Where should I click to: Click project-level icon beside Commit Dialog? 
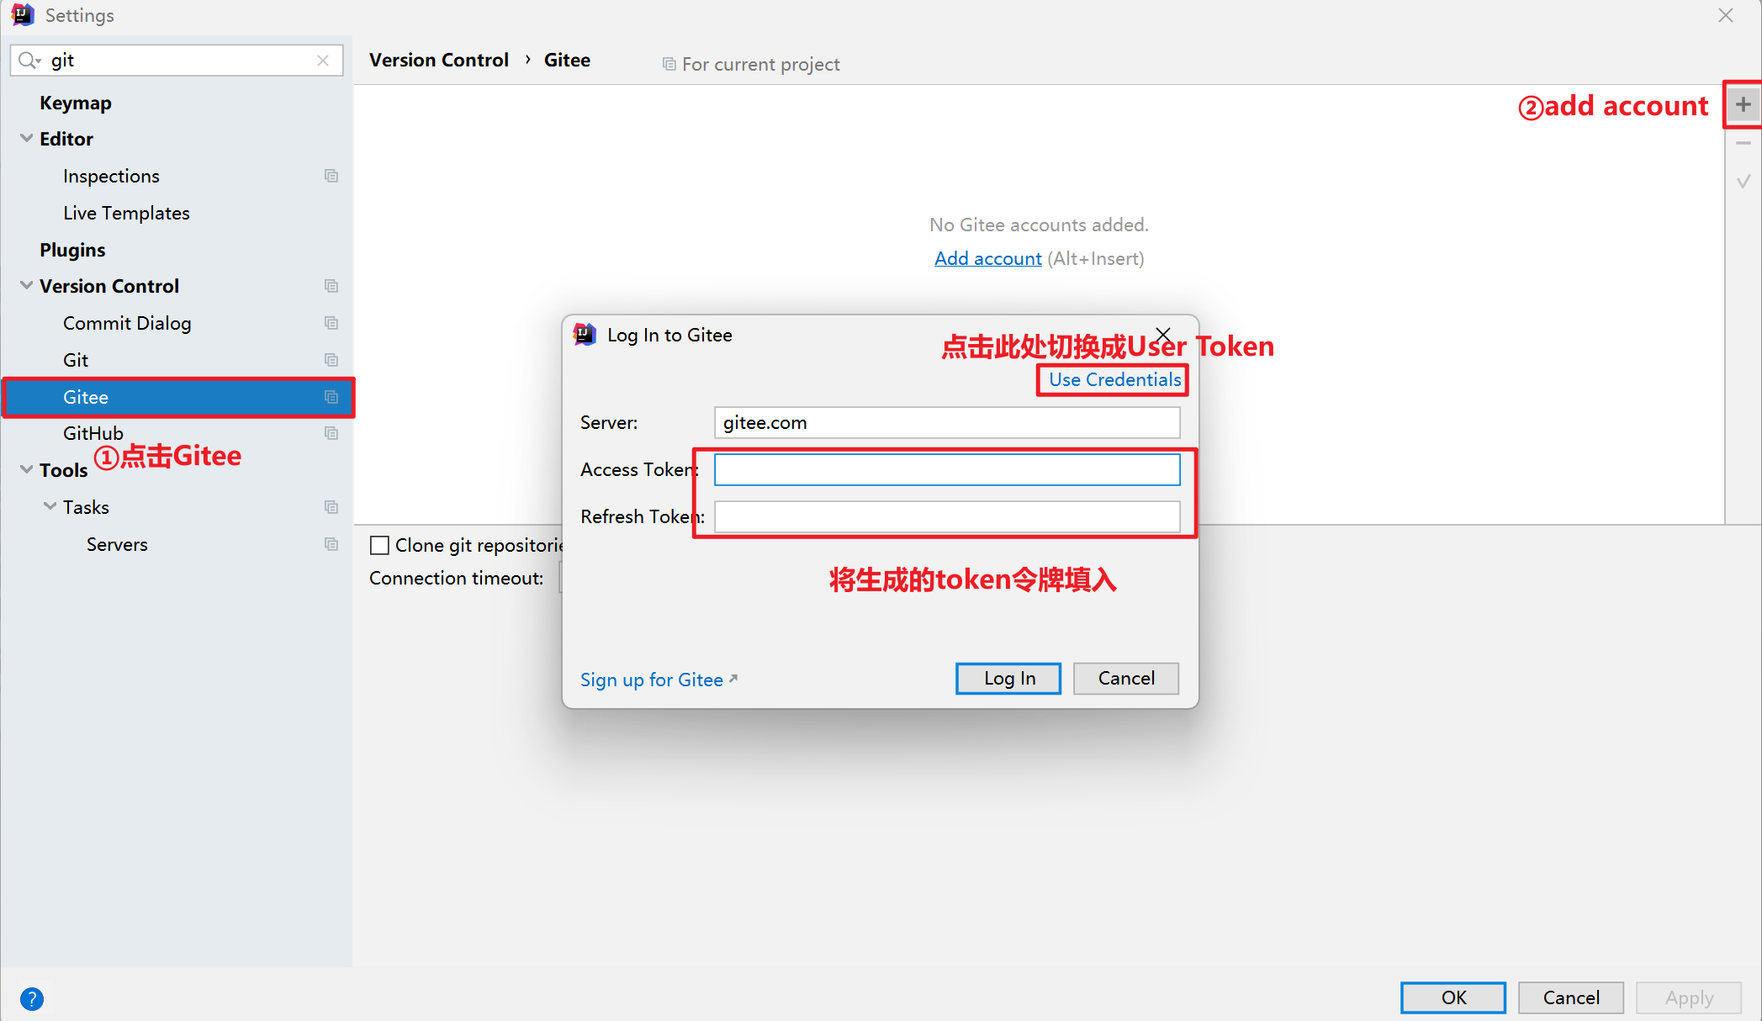click(331, 323)
